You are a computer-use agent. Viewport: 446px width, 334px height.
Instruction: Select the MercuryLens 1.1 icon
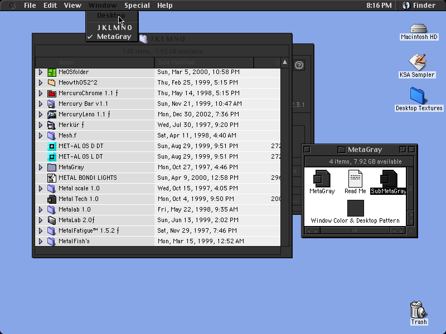[51, 115]
